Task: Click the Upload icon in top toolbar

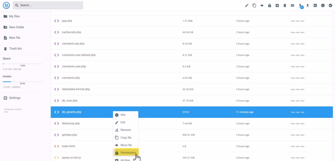Action: click(x=308, y=6)
